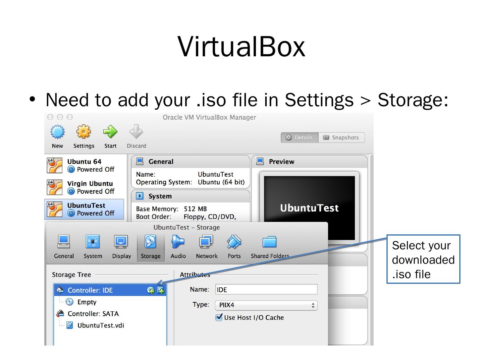Click the controller Name field containing IDE
Viewport: 483px width, 362px height.
pyautogui.click(x=266, y=290)
